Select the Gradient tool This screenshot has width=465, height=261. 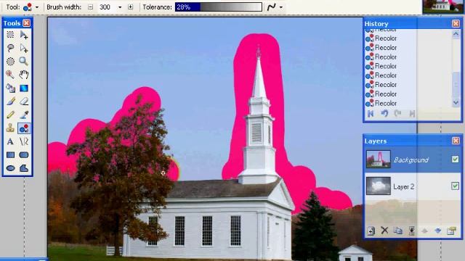click(x=24, y=88)
